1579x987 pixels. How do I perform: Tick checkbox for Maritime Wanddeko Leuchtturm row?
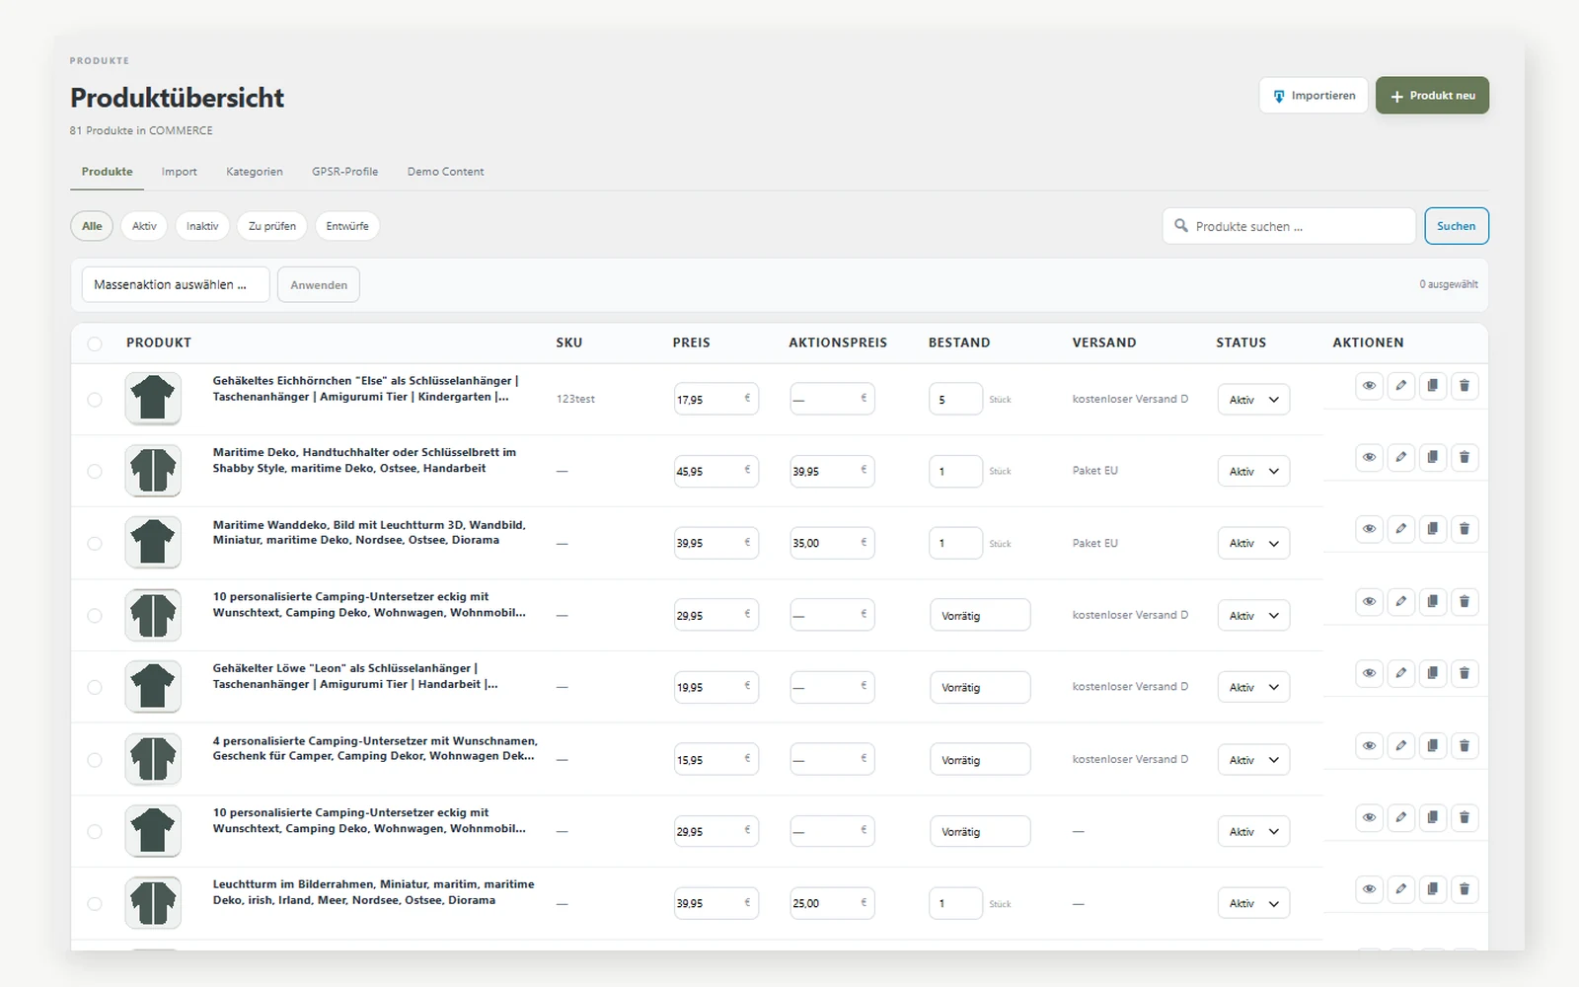pyautogui.click(x=95, y=544)
